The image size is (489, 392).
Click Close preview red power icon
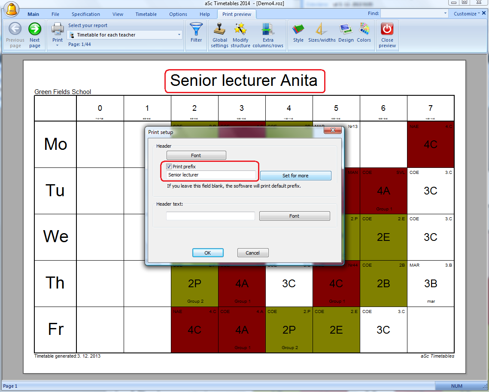[x=387, y=30]
